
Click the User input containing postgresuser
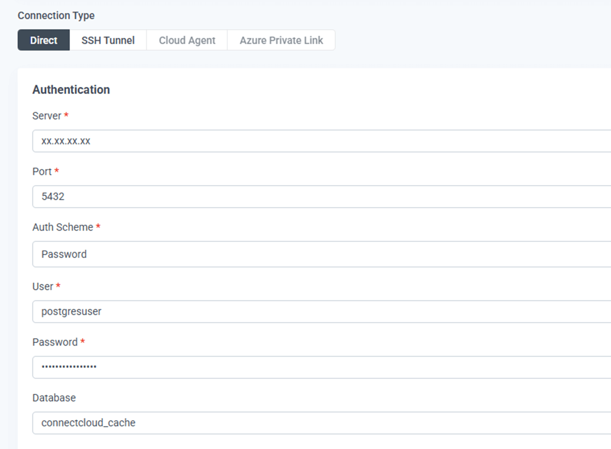point(320,312)
